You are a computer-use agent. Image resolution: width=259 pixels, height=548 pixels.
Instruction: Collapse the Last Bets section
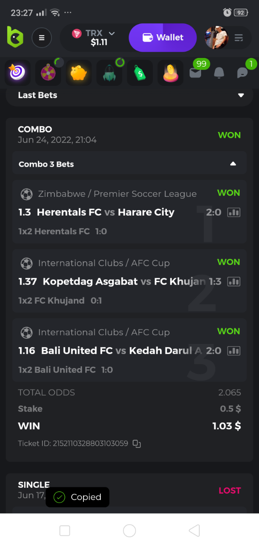tap(241, 95)
